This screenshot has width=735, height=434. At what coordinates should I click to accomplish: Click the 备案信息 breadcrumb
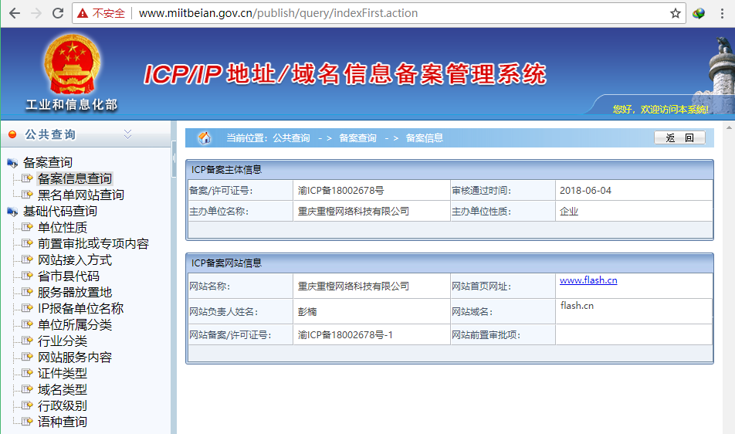(424, 138)
